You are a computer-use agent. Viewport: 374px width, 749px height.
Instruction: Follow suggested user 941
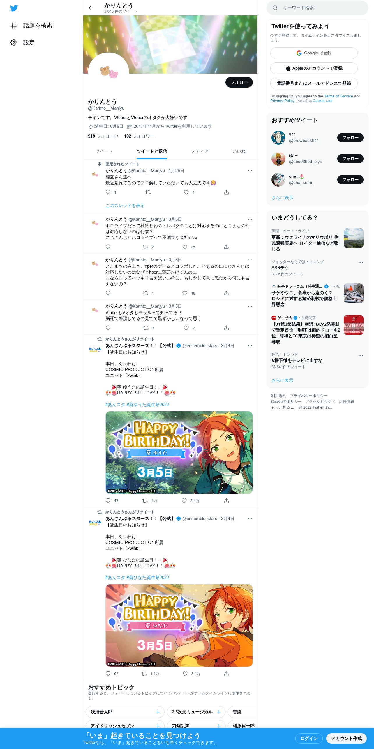pyautogui.click(x=350, y=138)
